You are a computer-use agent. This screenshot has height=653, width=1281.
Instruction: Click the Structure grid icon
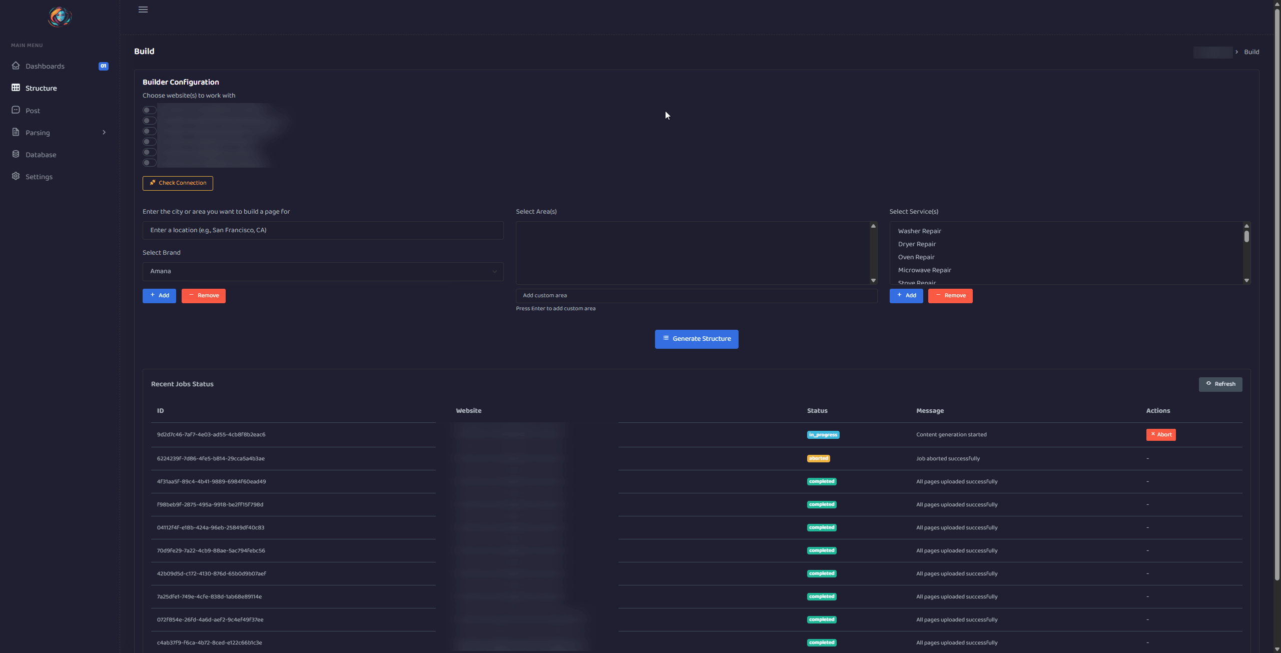point(16,88)
